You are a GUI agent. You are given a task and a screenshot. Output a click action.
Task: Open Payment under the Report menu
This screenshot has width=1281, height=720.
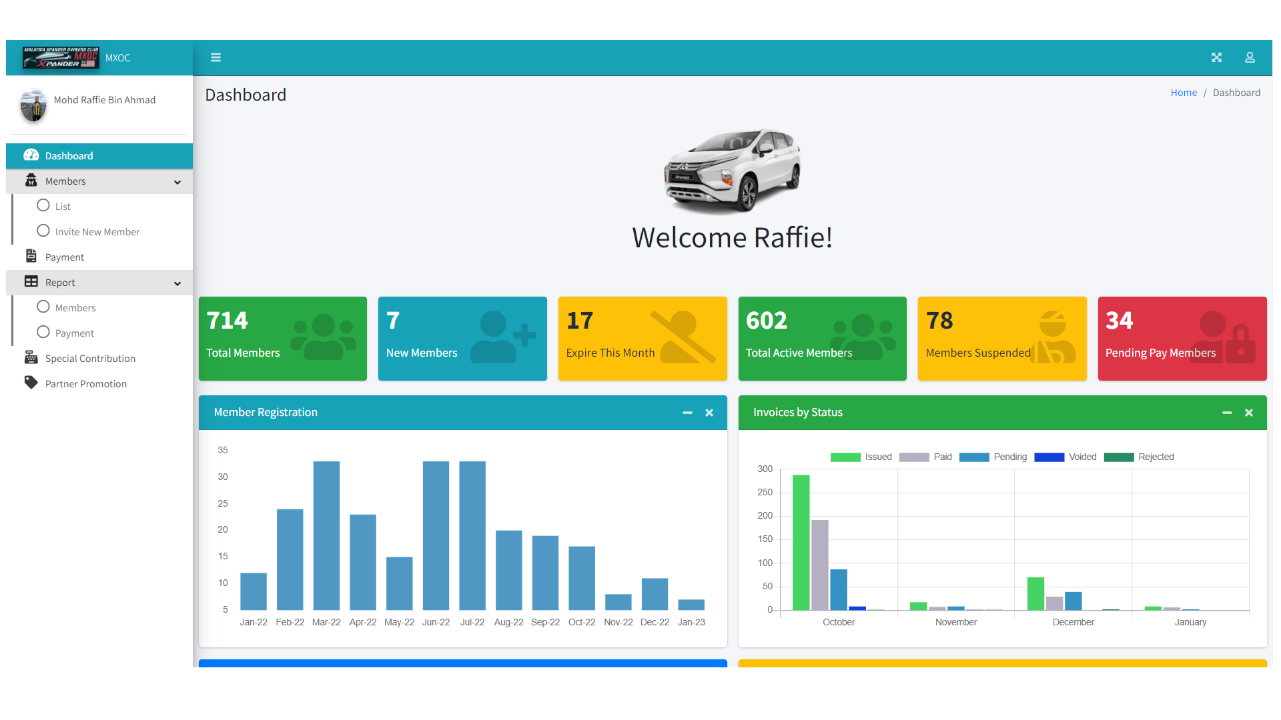[x=74, y=333]
